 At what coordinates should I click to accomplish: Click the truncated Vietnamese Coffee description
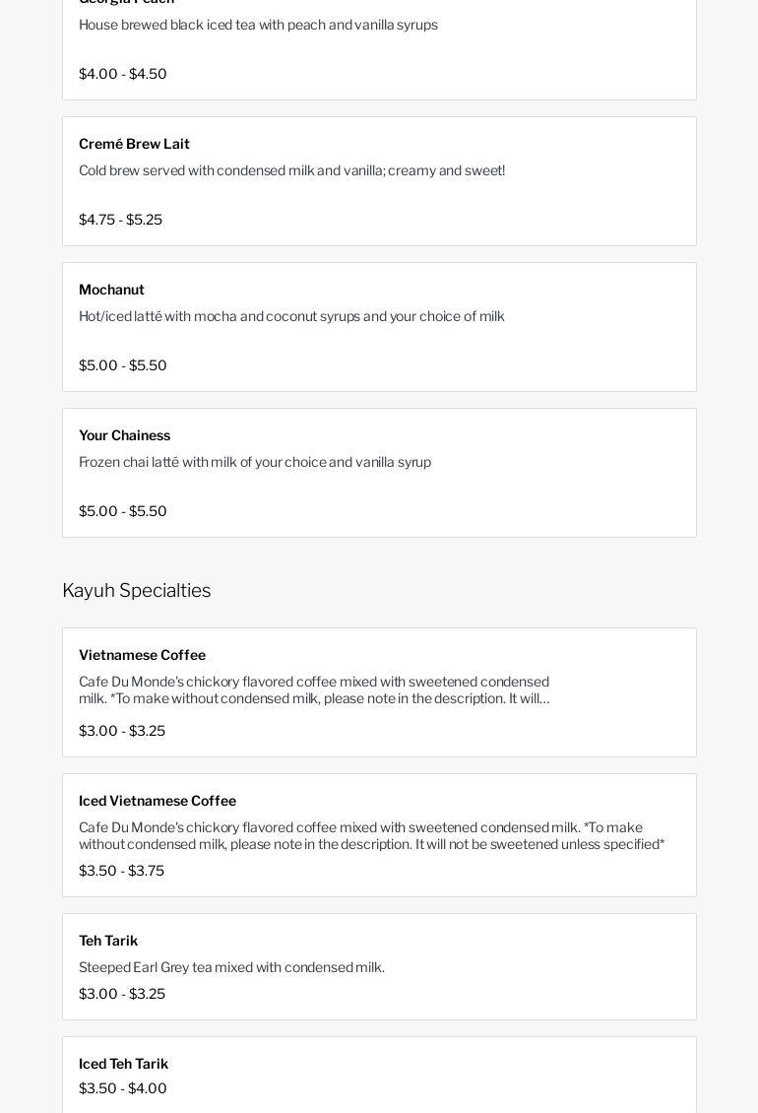pos(315,689)
